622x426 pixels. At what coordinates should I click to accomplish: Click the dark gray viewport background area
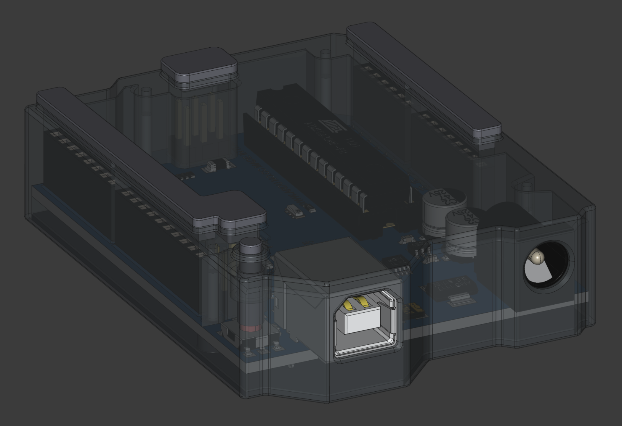[x=563, y=44]
